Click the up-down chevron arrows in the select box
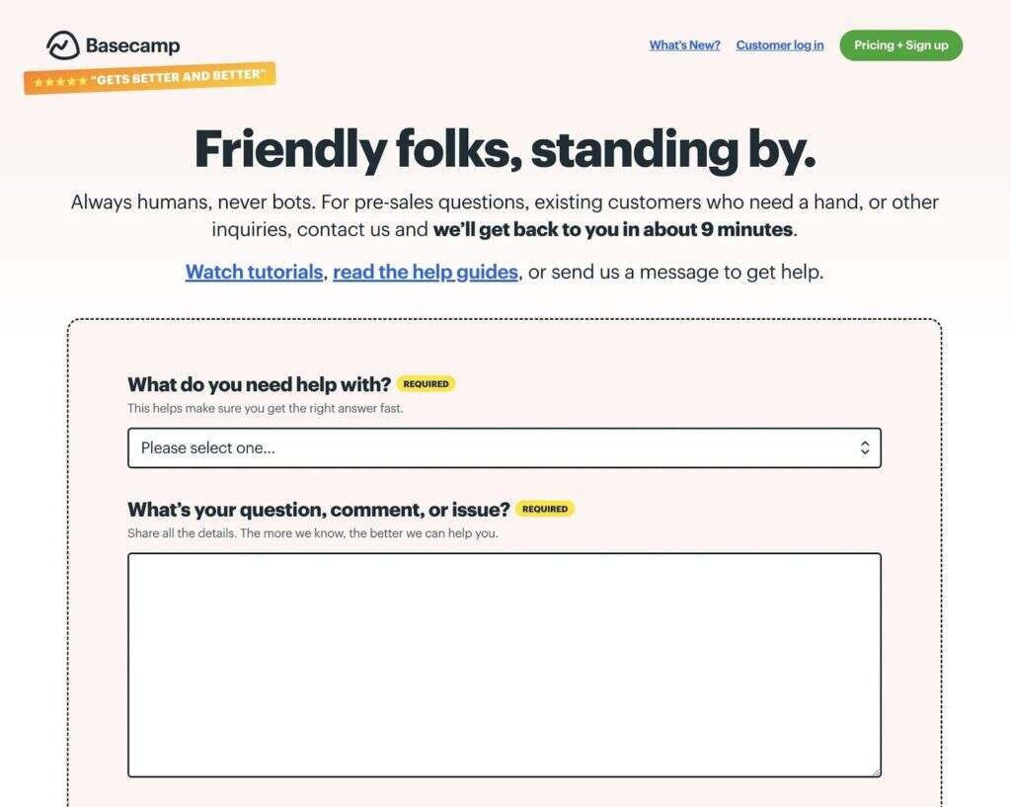Viewport: 1011px width, 807px height. coord(865,447)
